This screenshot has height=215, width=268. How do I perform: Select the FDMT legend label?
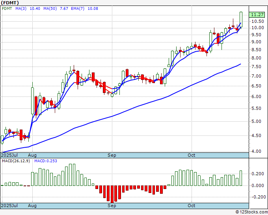[x=7, y=9]
